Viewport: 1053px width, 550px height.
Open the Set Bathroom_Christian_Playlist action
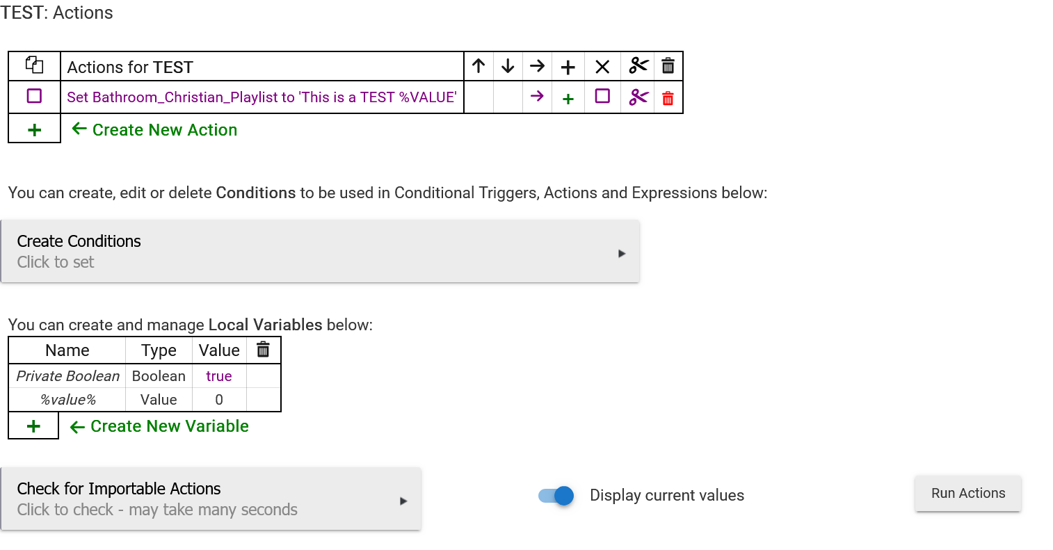click(x=262, y=97)
